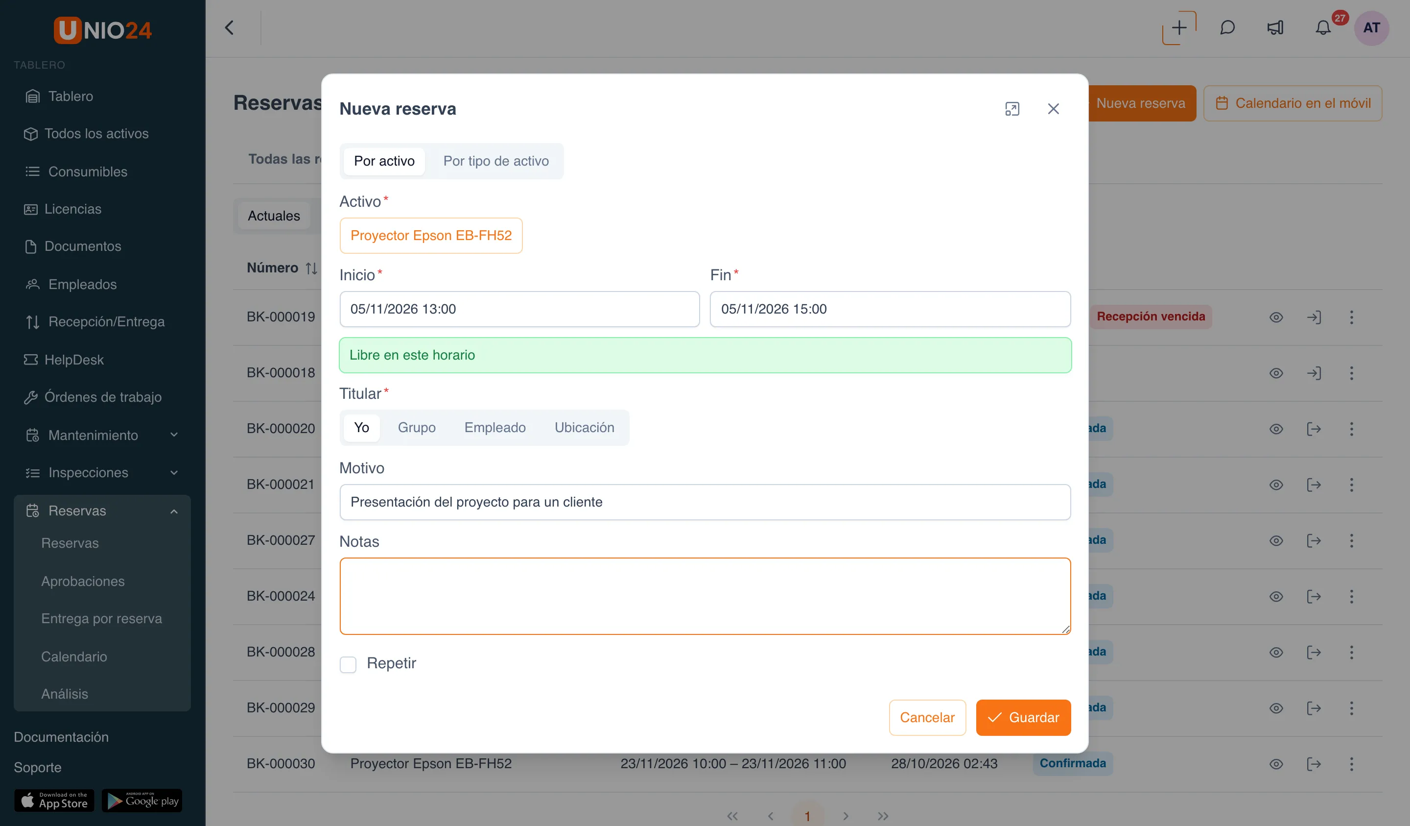Click the check-in arrow icon for BK-000019
The height and width of the screenshot is (826, 1410).
1314,317
